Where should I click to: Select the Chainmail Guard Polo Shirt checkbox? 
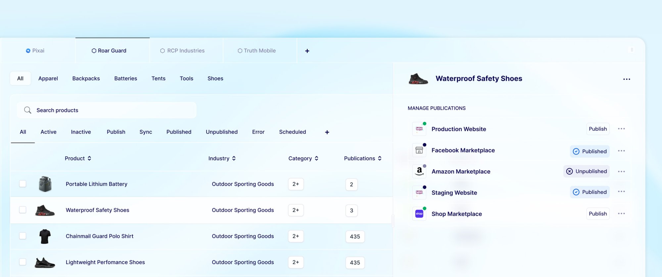[23, 236]
